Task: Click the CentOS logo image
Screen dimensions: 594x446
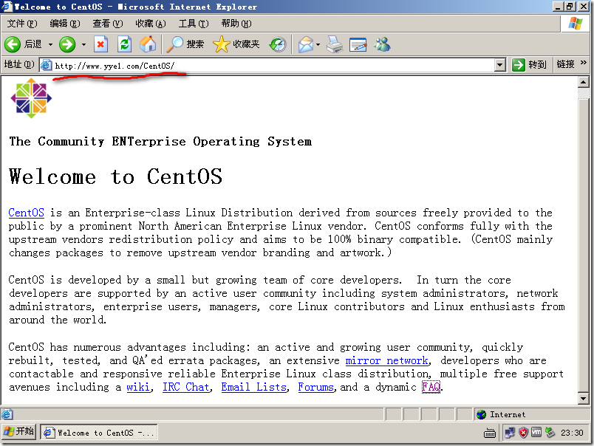Action: 31,98
